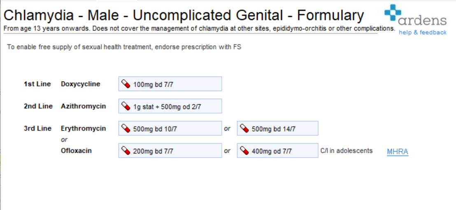The image size is (456, 210).
Task: Open the MHRA link
Action: (x=398, y=152)
